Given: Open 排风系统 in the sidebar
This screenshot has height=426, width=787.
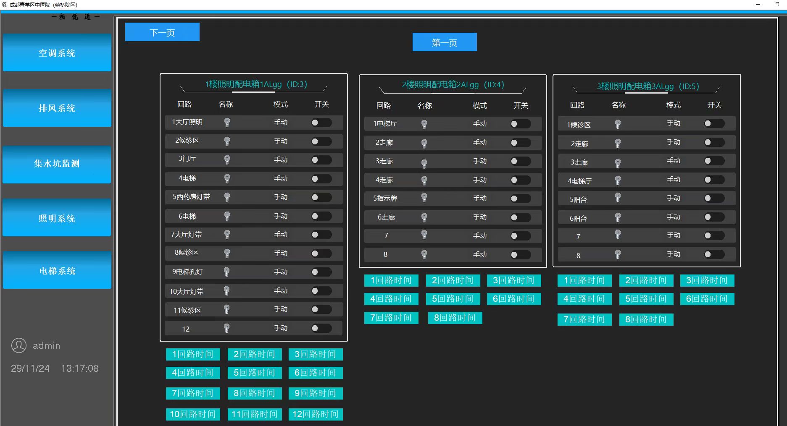Looking at the screenshot, I should pos(57,108).
